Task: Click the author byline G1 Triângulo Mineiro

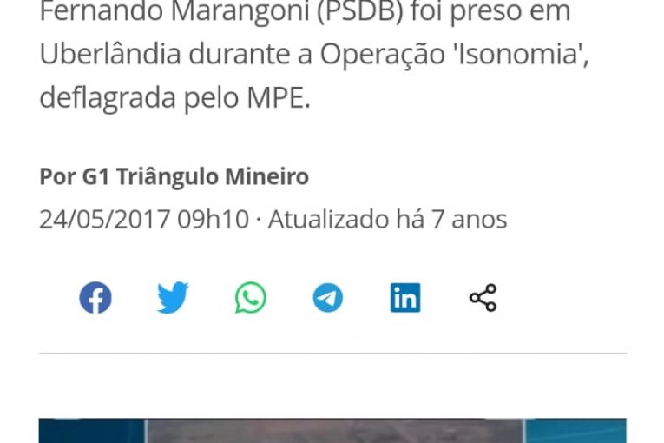Action: click(195, 176)
